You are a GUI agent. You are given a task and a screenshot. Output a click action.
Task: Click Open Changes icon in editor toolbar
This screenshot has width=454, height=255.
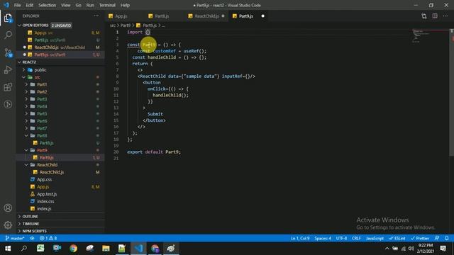pyautogui.click(x=424, y=16)
